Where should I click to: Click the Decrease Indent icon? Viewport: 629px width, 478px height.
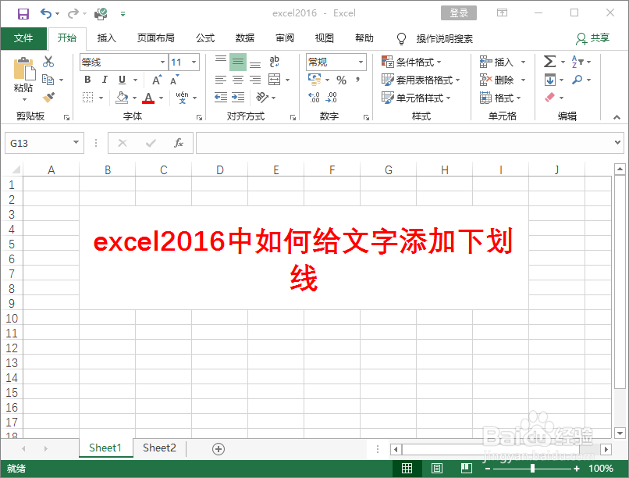pos(221,97)
